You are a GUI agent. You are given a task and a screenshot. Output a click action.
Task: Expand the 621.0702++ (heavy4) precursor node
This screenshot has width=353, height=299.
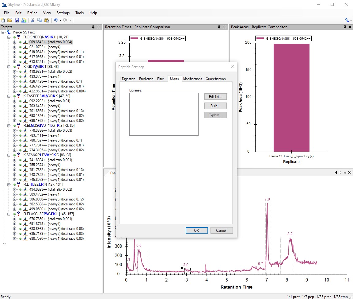[x=14, y=47]
